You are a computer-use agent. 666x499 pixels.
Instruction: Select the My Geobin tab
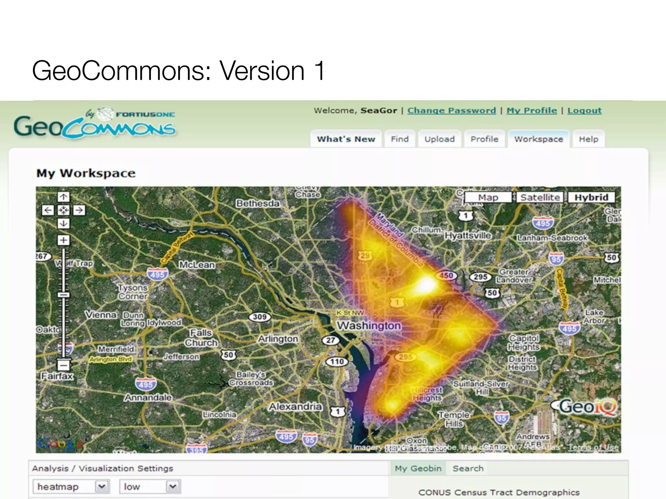pos(418,468)
